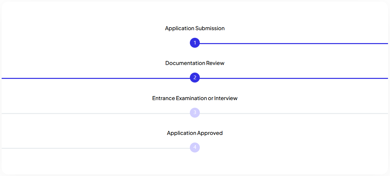390x176 pixels.
Task: Select step 1 circle marker
Action: point(195,43)
